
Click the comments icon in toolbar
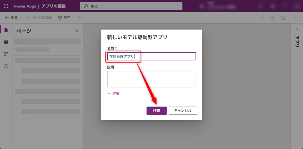(x=261, y=18)
